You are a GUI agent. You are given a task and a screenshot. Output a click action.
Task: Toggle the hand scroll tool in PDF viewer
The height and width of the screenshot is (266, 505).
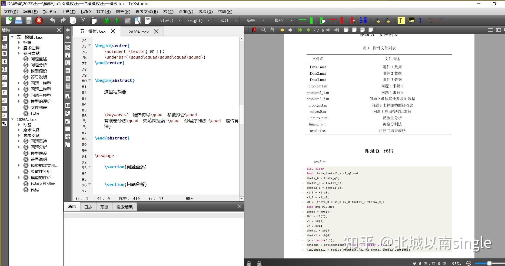272,30
